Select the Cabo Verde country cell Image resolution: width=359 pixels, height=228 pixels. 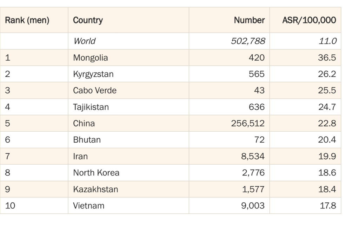tap(95, 91)
